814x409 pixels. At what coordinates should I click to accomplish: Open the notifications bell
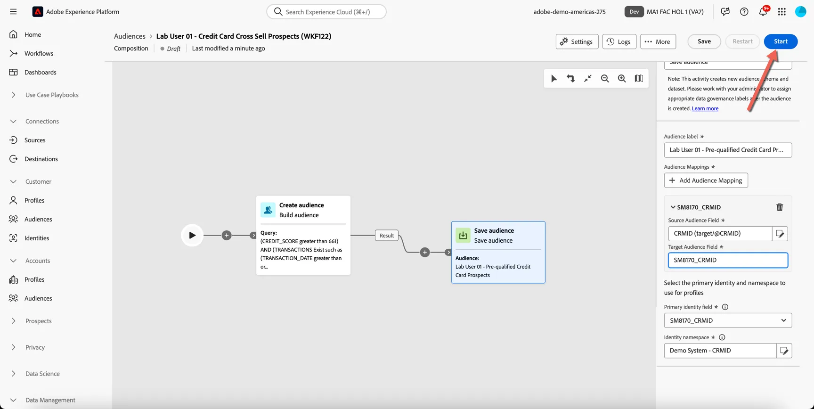(763, 12)
